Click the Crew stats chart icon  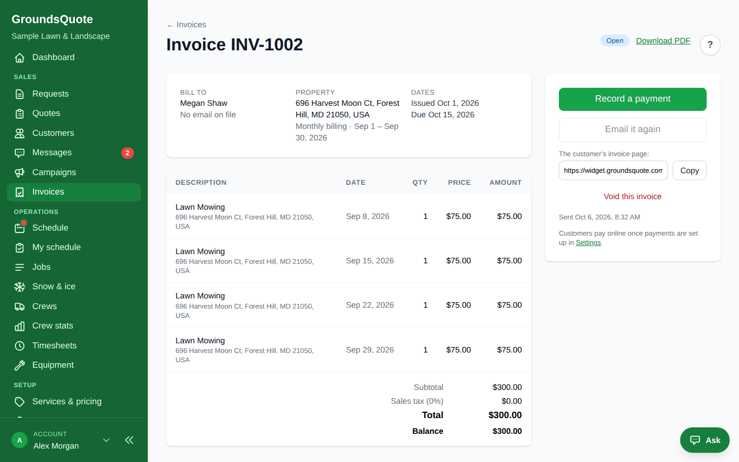[x=19, y=326]
